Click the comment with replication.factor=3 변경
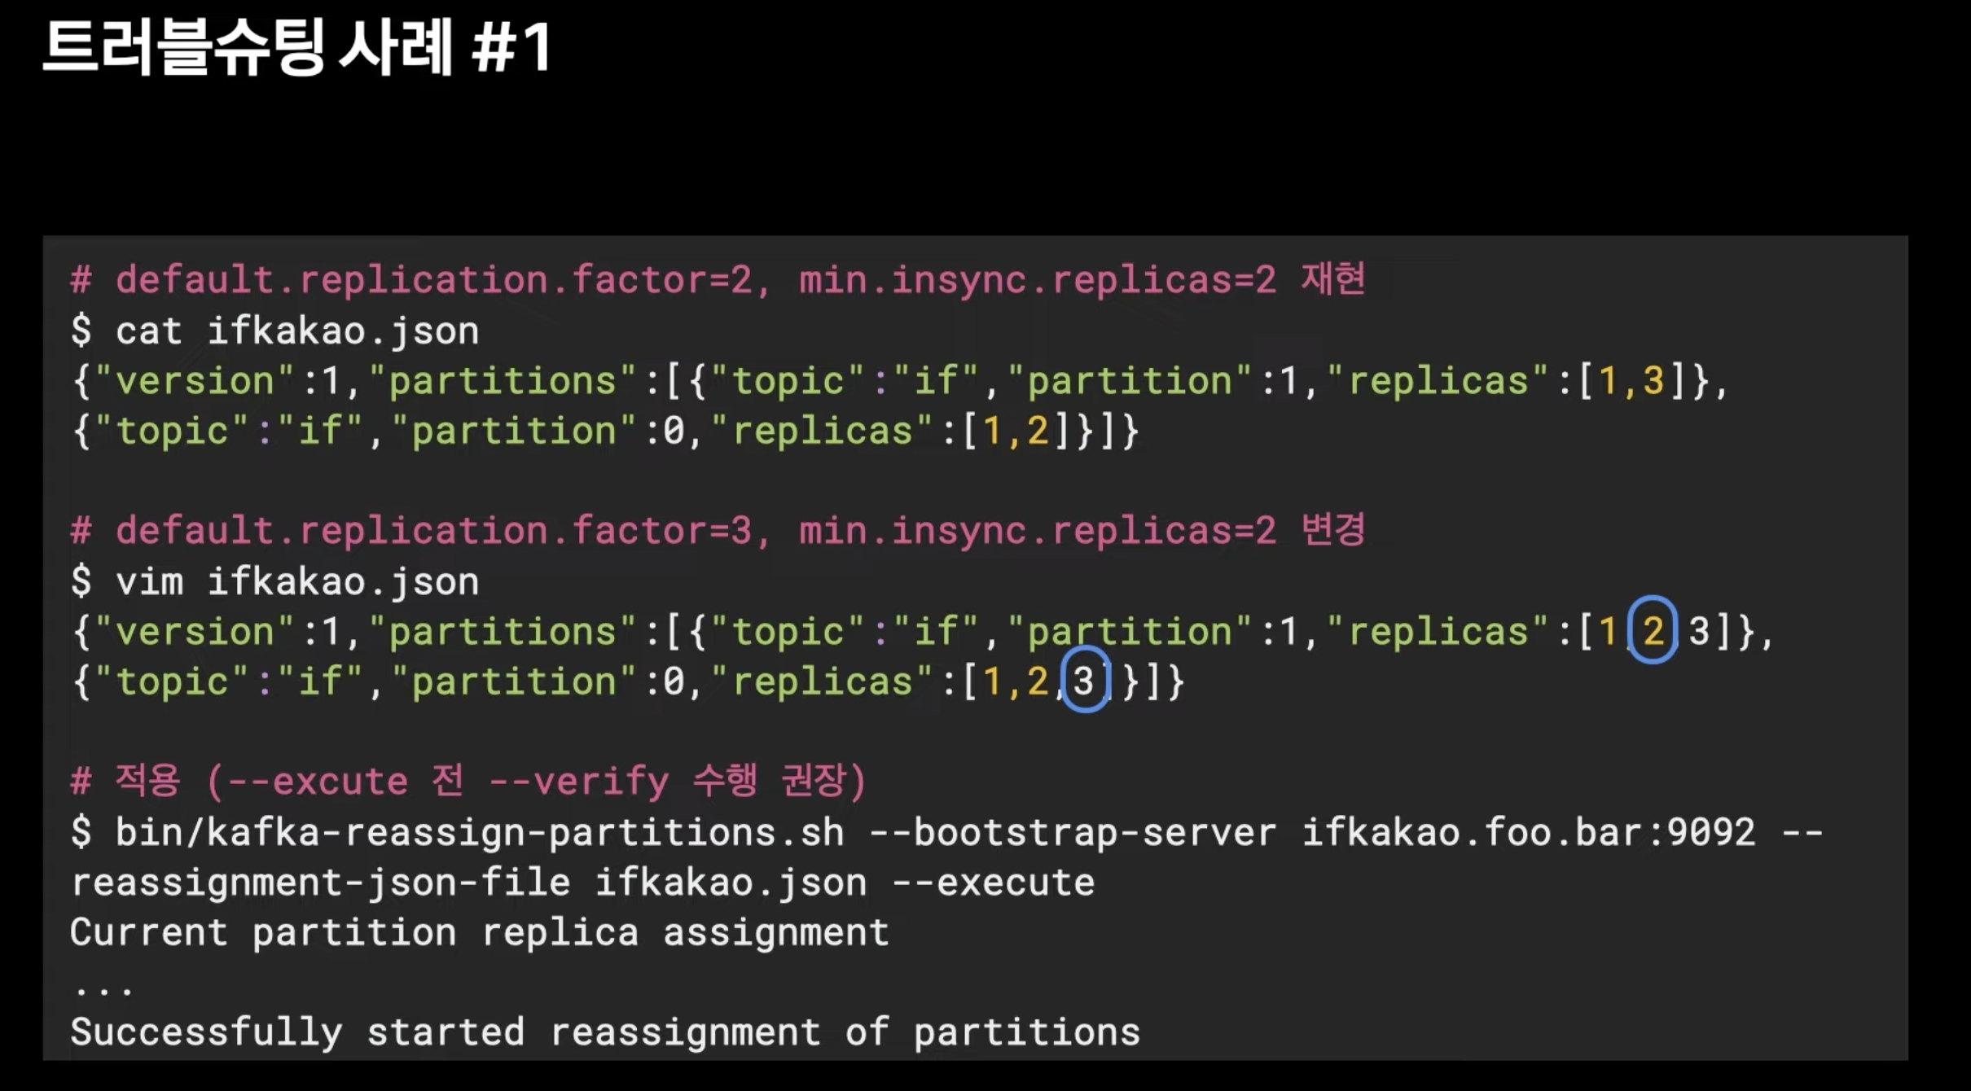The height and width of the screenshot is (1091, 1971). pyautogui.click(x=717, y=531)
